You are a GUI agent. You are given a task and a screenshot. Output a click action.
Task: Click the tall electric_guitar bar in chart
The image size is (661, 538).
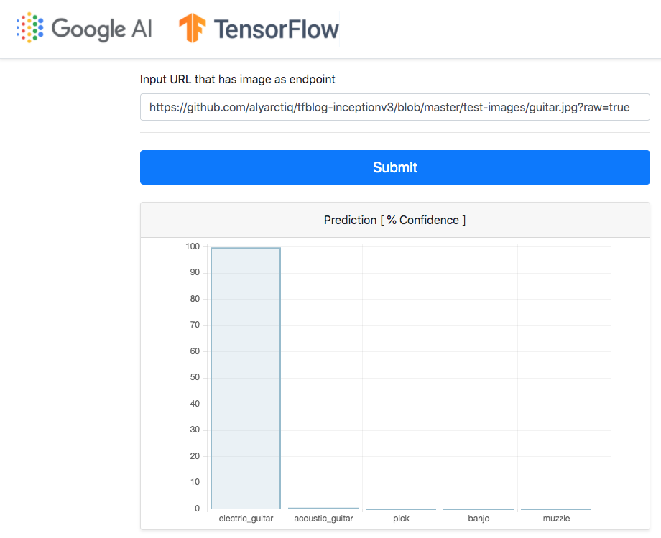click(x=246, y=378)
